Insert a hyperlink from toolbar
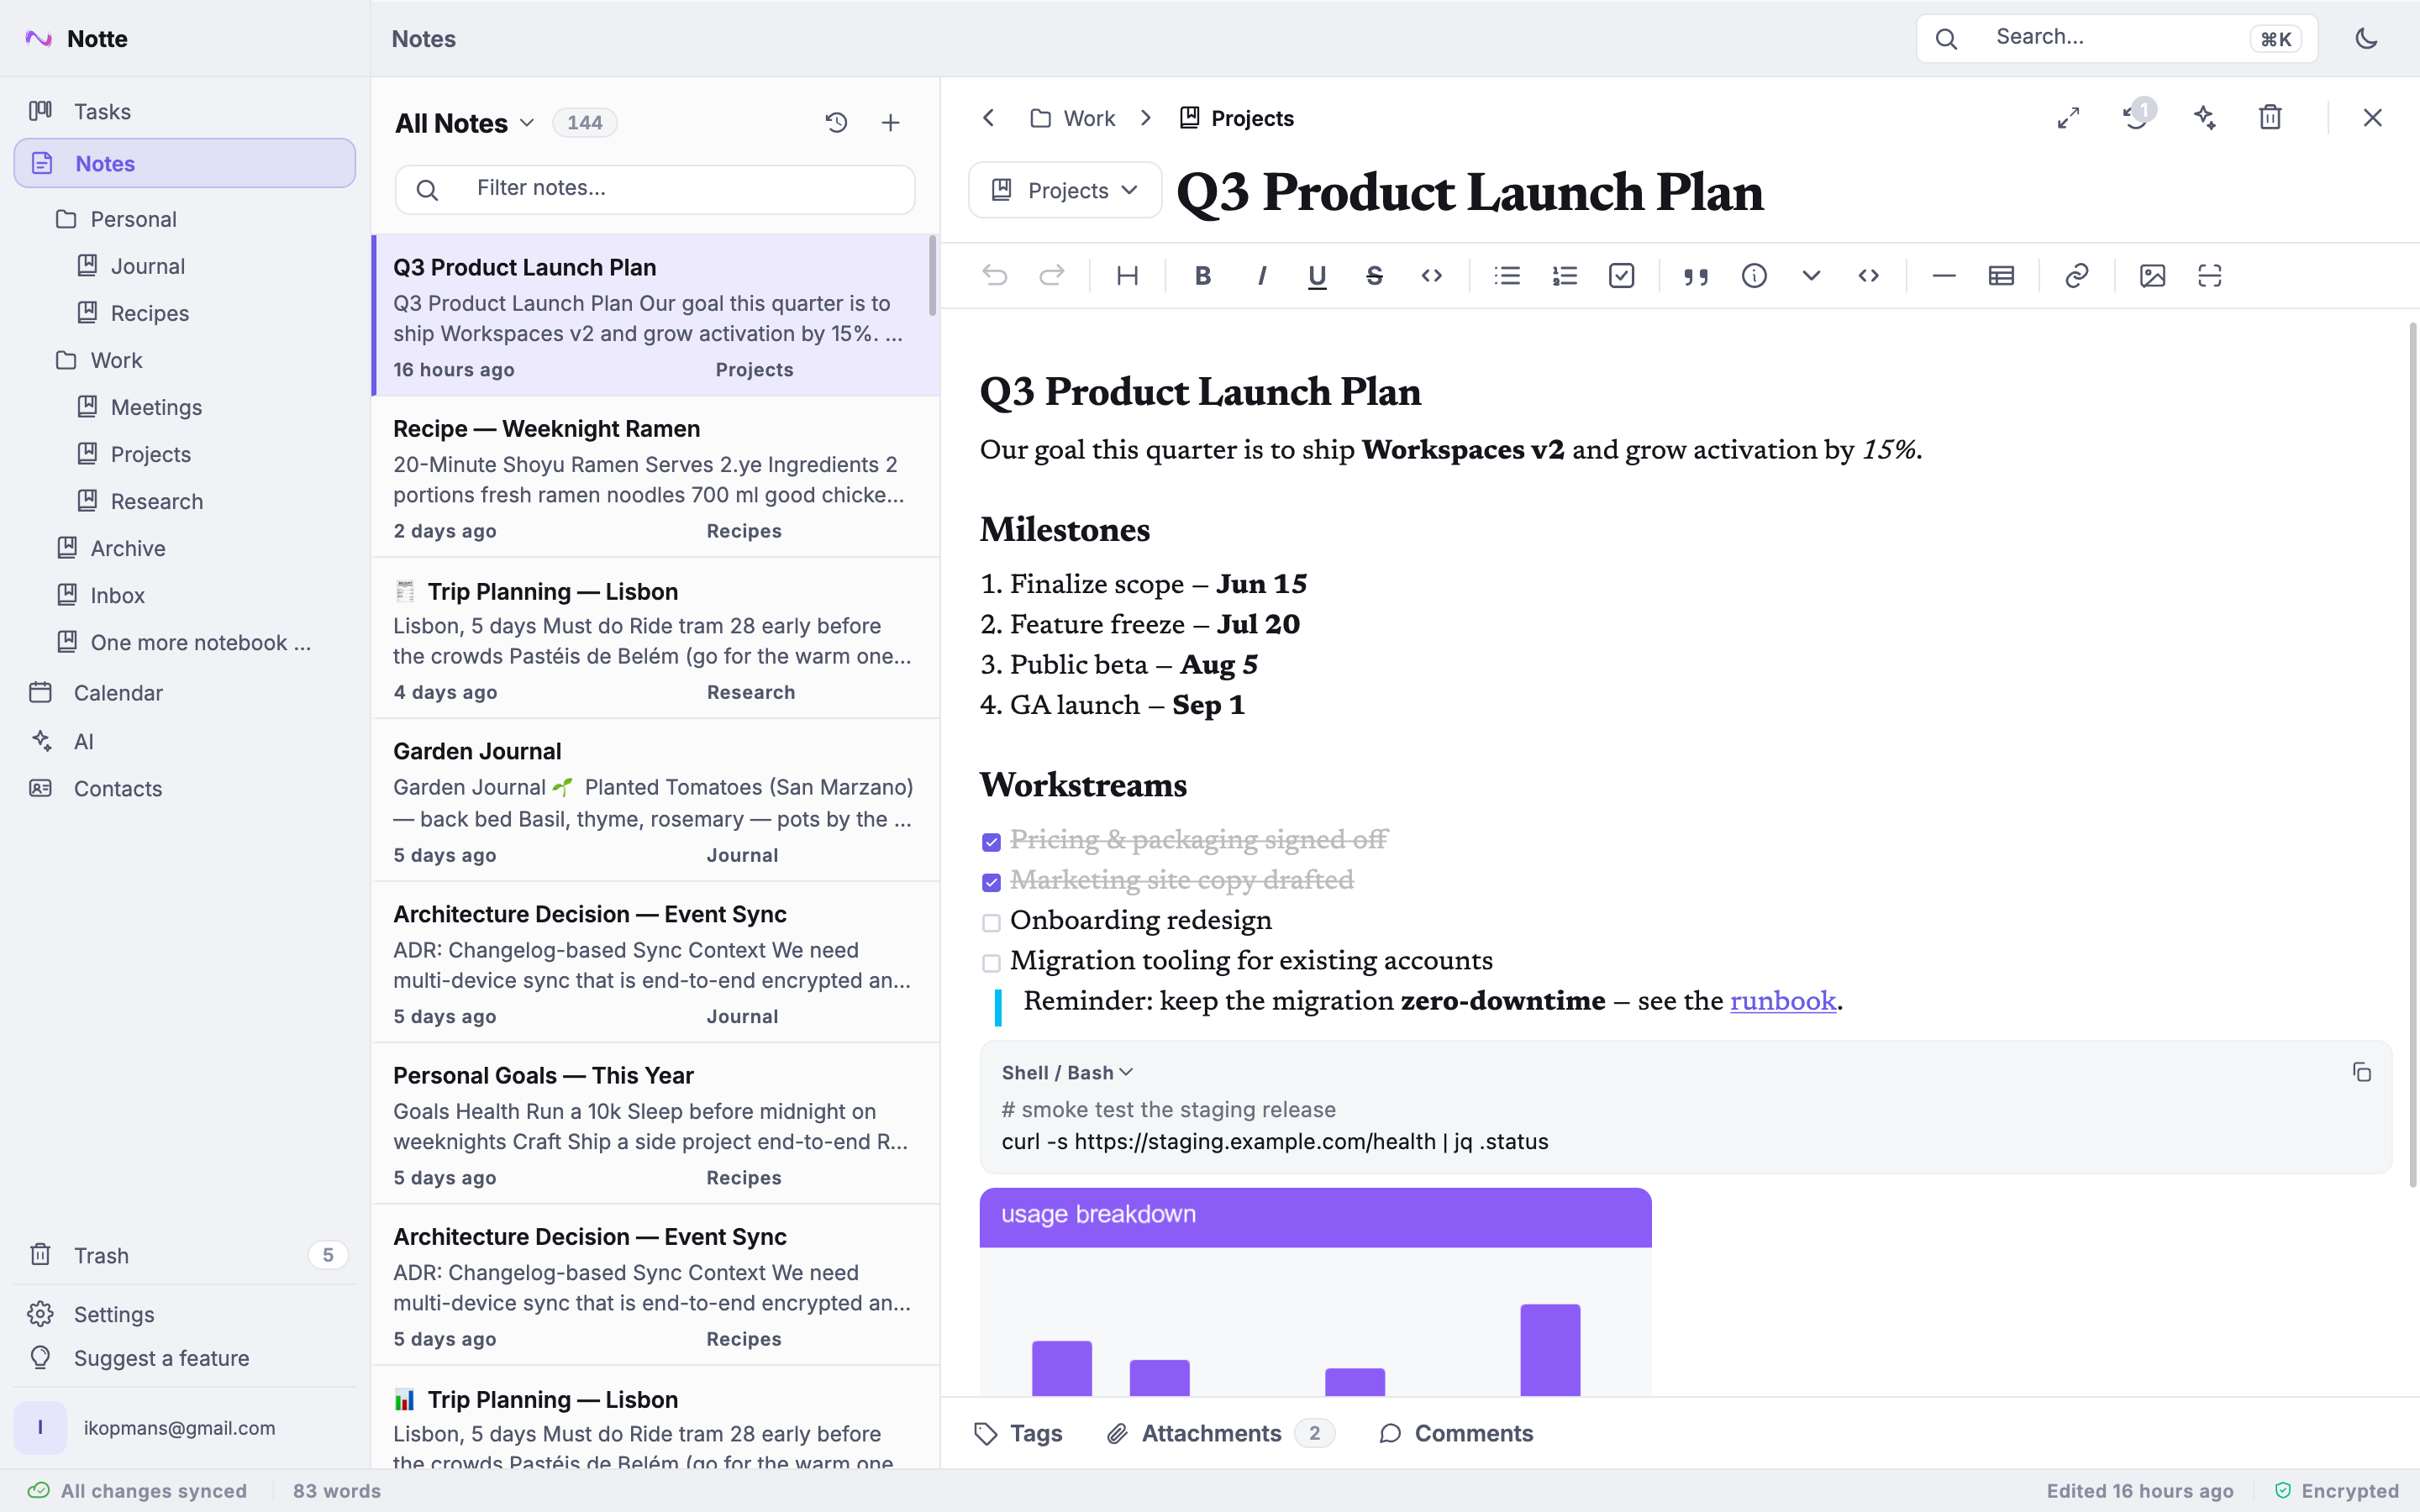Screen dimensions: 2420x1512 2077,275
